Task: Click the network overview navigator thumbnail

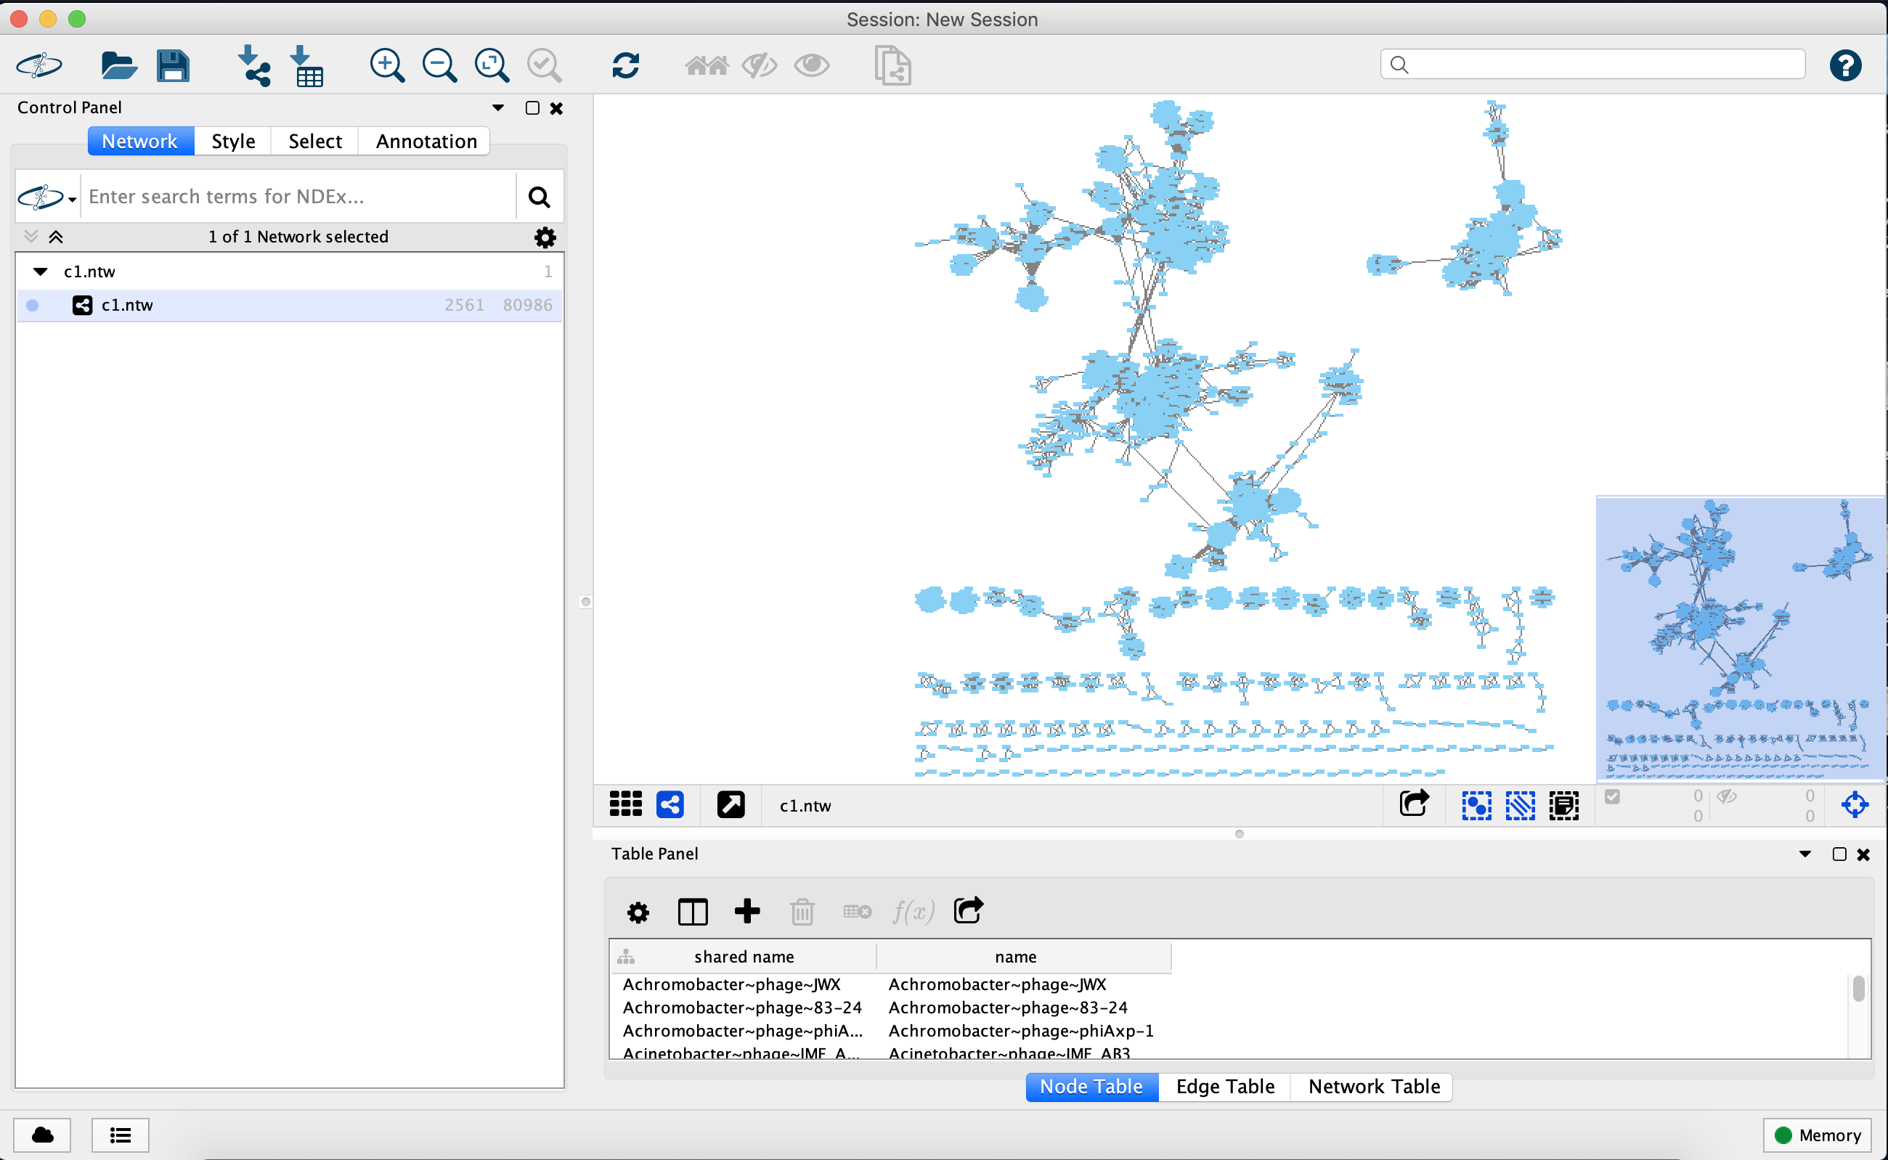Action: (1740, 638)
